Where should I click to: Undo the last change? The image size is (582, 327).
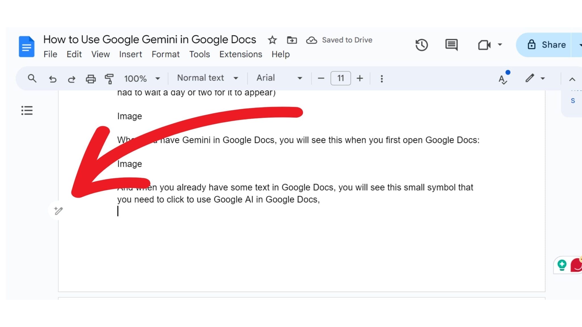[x=53, y=79]
